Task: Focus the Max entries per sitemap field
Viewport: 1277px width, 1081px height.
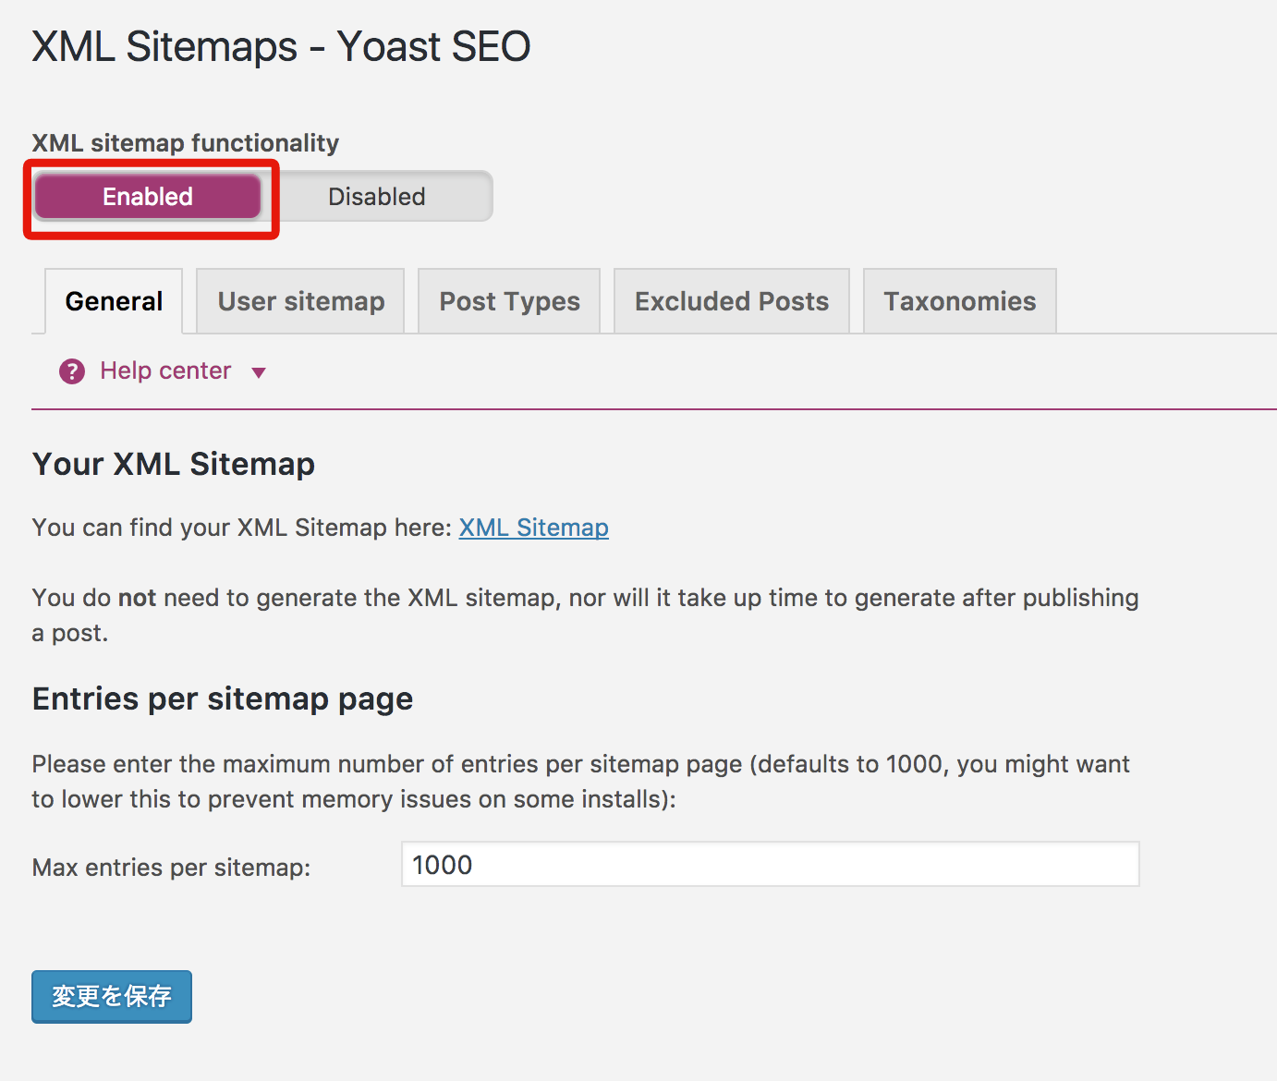Action: (771, 864)
